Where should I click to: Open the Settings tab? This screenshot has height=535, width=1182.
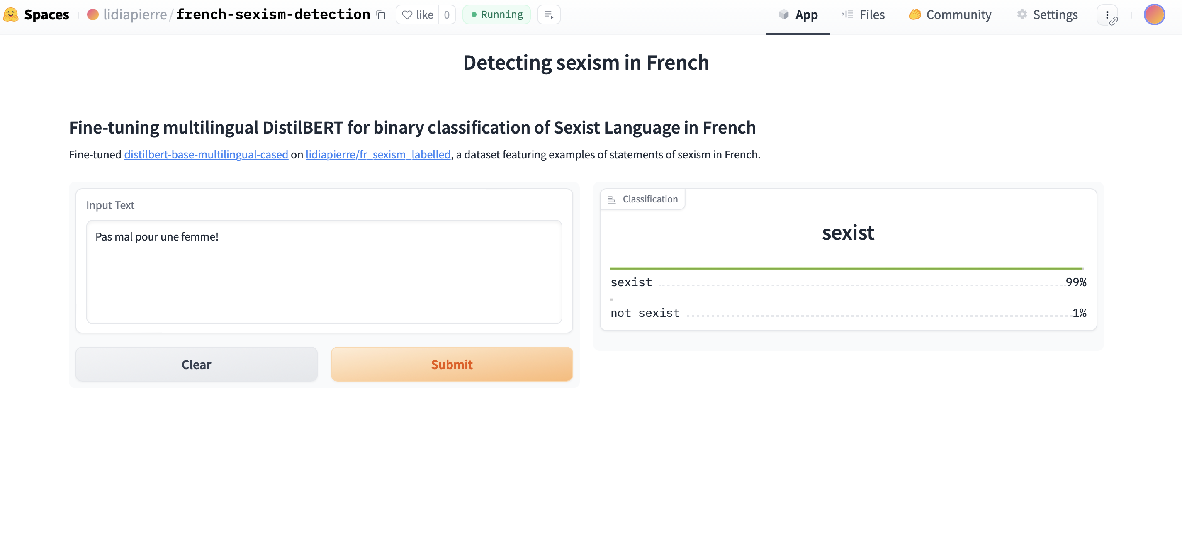[1047, 15]
